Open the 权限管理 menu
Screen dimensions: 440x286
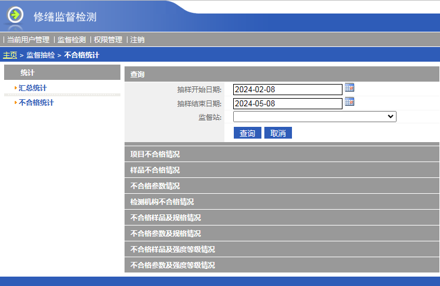click(x=108, y=40)
